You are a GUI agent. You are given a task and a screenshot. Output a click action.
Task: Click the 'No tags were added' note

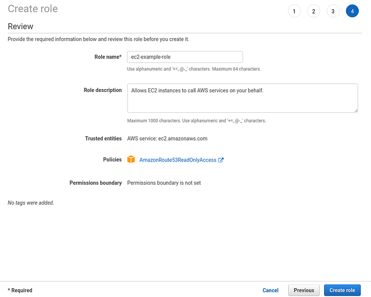[x=31, y=203]
